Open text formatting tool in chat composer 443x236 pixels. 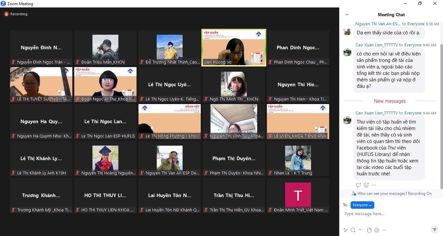pyautogui.click(x=346, y=230)
